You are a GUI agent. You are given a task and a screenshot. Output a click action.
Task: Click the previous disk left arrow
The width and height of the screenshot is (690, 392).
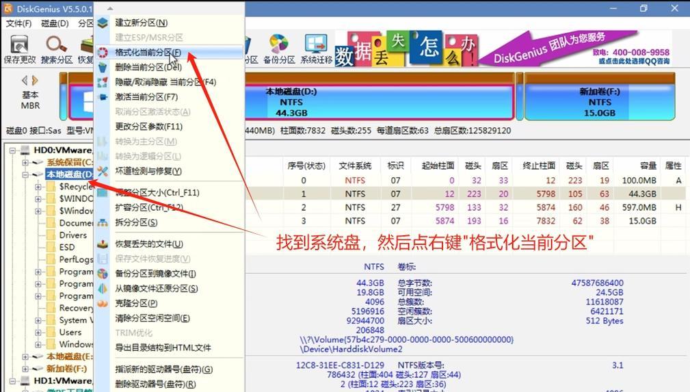[25, 80]
